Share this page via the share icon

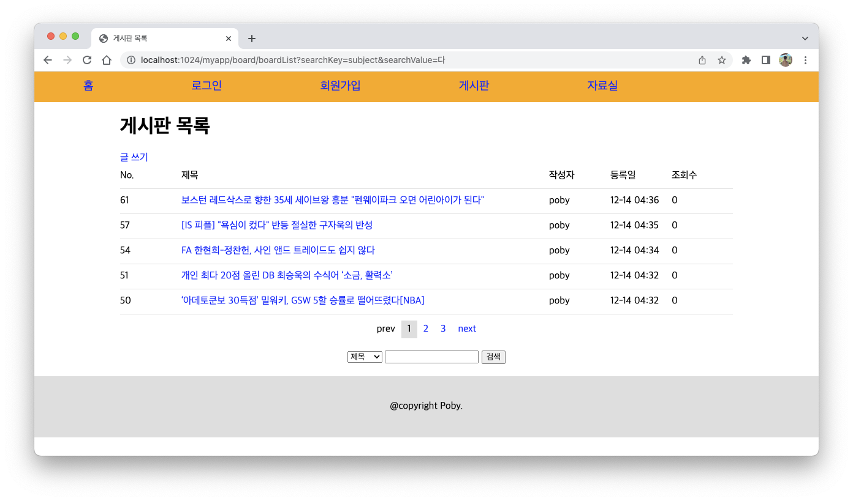[702, 60]
